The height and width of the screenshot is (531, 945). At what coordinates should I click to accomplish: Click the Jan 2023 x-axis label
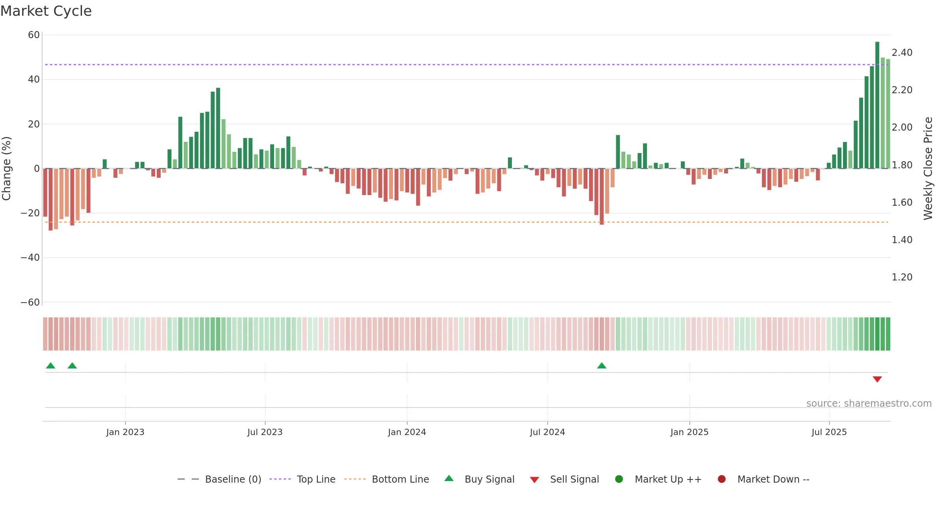click(x=125, y=432)
